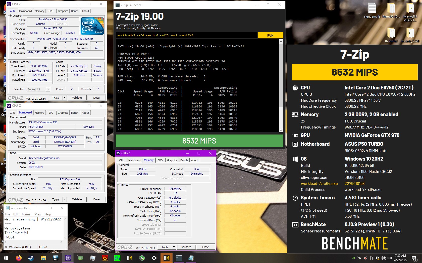
Task: Open the Furmark flame icon in the taskbar
Action: [x=105, y=258]
